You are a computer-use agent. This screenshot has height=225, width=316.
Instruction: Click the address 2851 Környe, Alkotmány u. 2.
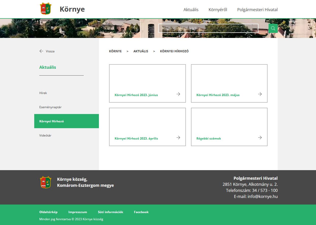point(250,184)
